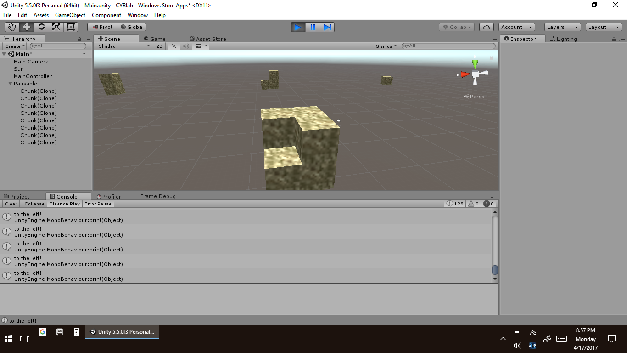Switch to the Profiler tab

(111, 196)
